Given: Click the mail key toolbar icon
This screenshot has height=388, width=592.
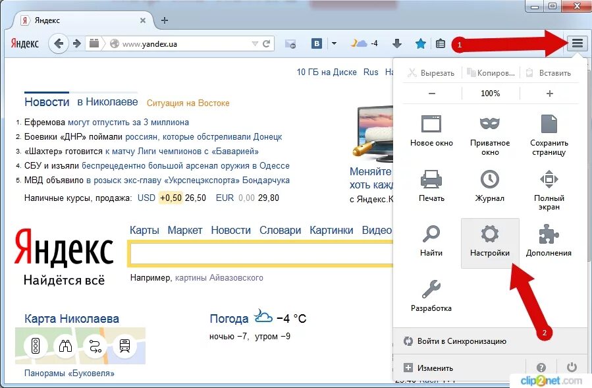Looking at the screenshot, I should [x=290, y=44].
